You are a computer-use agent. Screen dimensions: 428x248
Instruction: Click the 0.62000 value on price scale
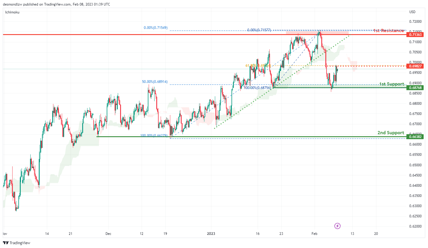pos(415,226)
